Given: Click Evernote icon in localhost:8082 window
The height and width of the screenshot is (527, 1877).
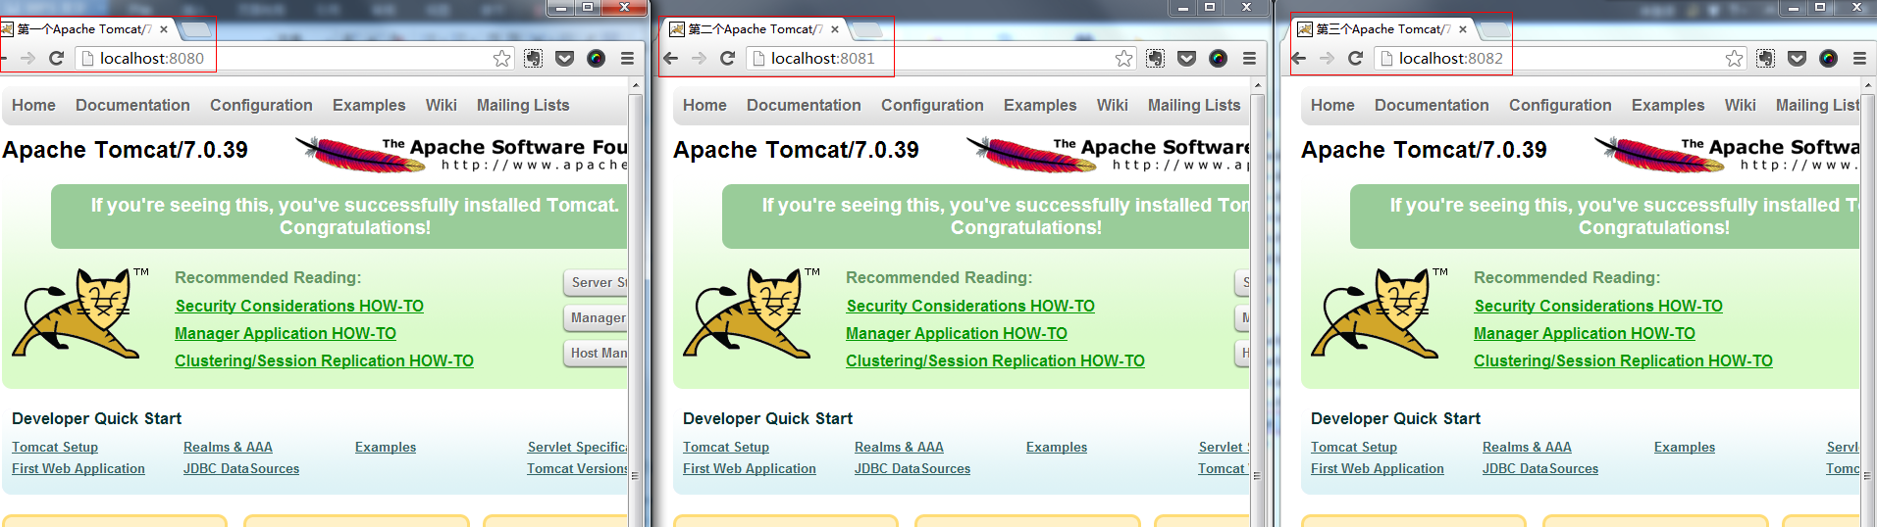Looking at the screenshot, I should 1765,58.
